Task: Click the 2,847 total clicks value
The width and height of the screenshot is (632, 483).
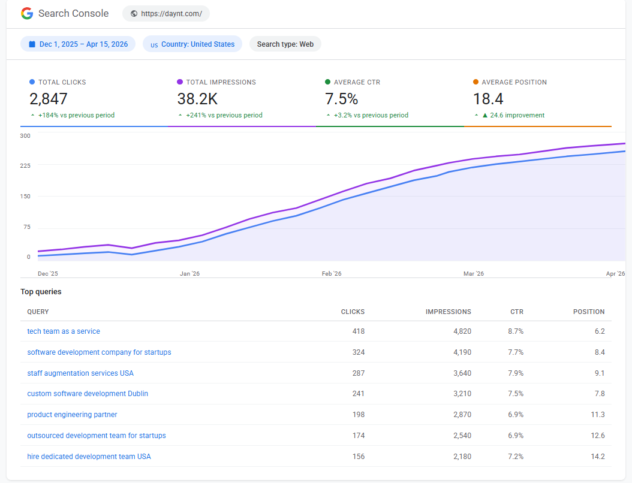Action: click(x=49, y=99)
